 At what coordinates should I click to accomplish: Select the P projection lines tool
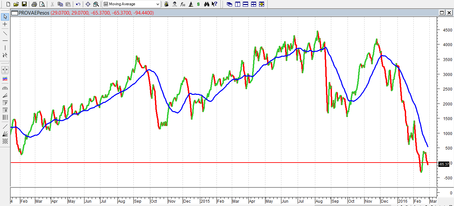[5, 103]
